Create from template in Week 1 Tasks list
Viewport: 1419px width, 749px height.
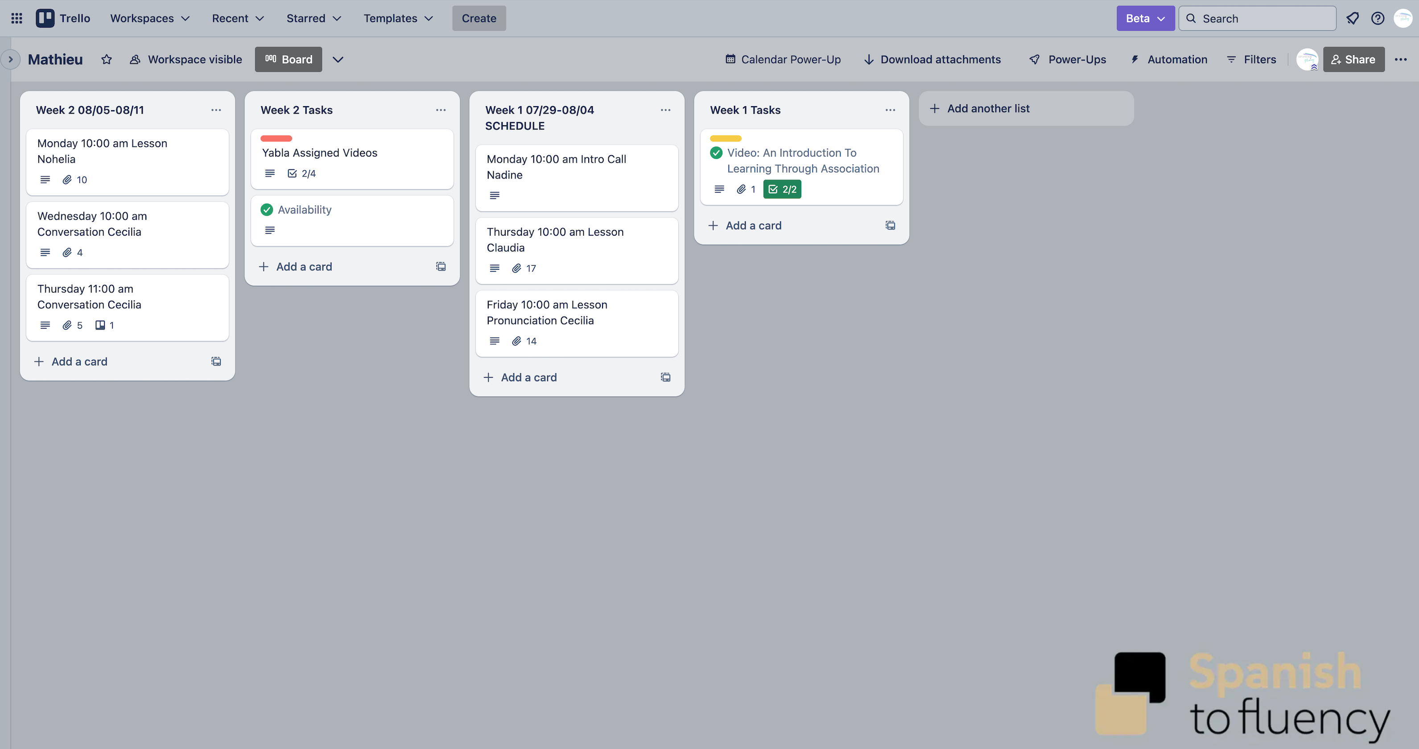(x=890, y=225)
